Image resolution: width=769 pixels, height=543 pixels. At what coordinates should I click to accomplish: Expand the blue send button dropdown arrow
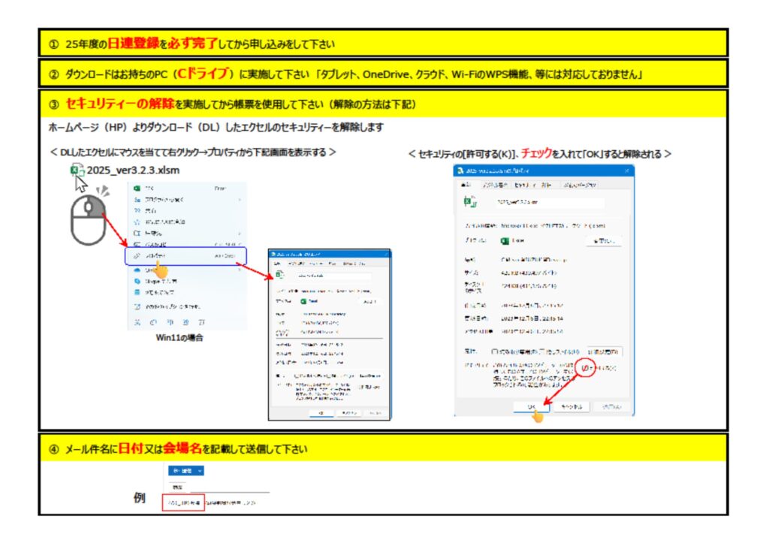coord(201,470)
